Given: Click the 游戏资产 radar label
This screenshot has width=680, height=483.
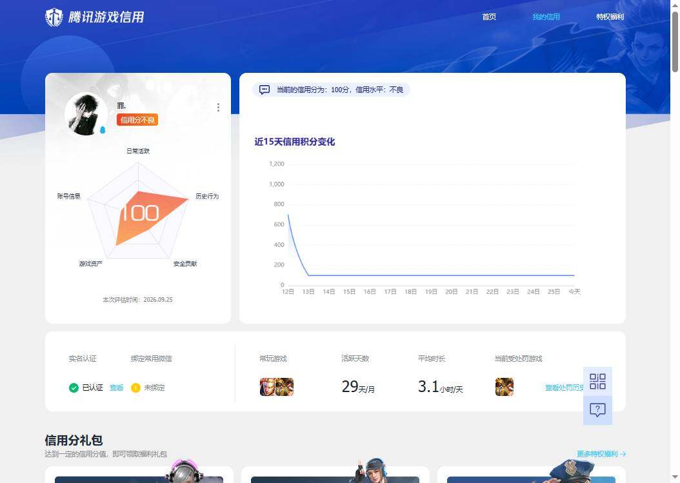Looking at the screenshot, I should click(x=90, y=264).
